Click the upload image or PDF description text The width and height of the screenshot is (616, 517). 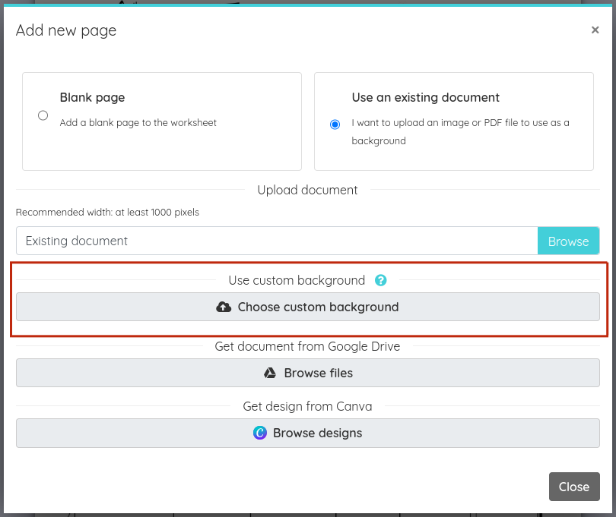click(460, 132)
